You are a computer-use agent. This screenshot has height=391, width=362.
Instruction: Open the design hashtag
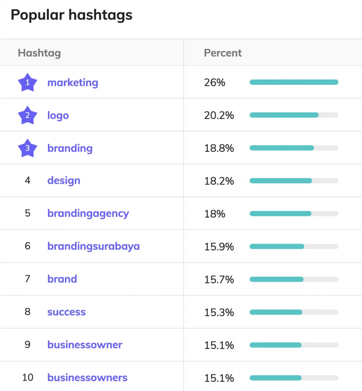(64, 181)
